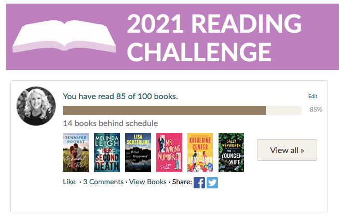Open Jennifer Probst's Meant to Be cover

(x=76, y=152)
